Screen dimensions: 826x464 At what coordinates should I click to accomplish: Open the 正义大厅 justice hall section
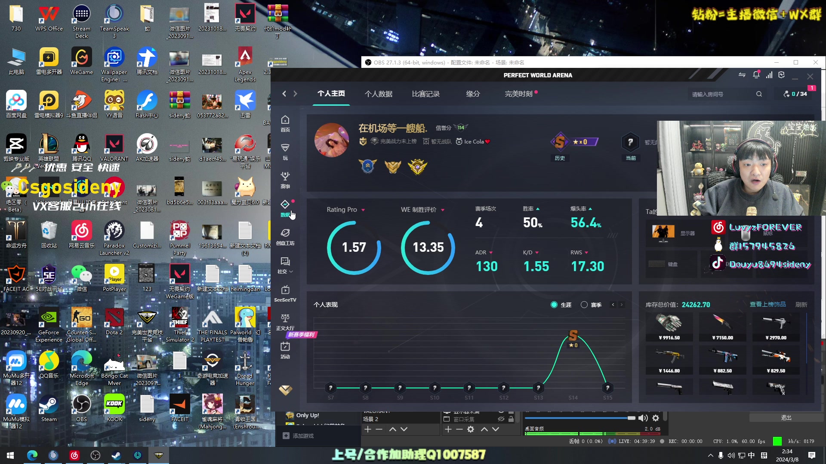[284, 321]
